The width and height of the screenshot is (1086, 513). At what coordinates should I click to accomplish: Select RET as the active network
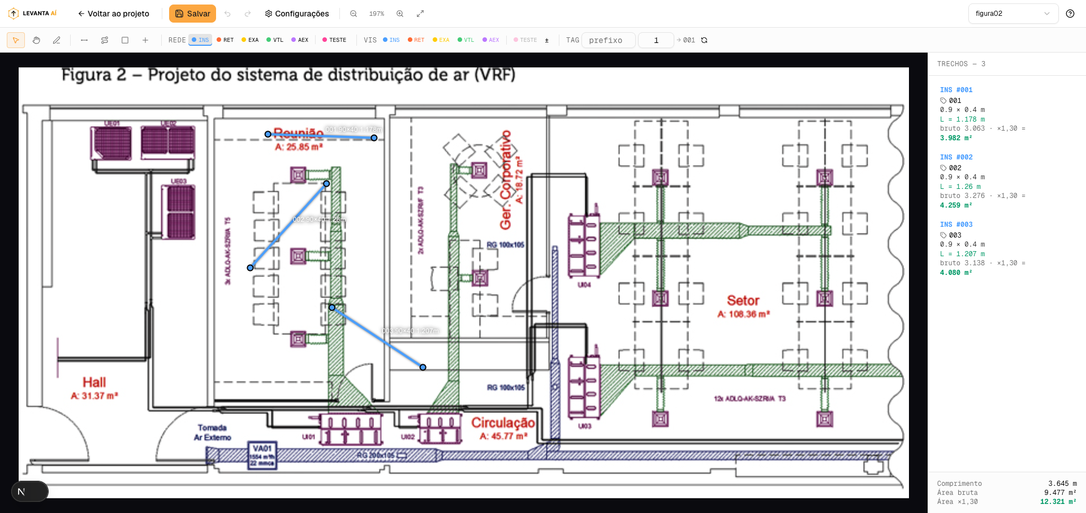pos(225,40)
